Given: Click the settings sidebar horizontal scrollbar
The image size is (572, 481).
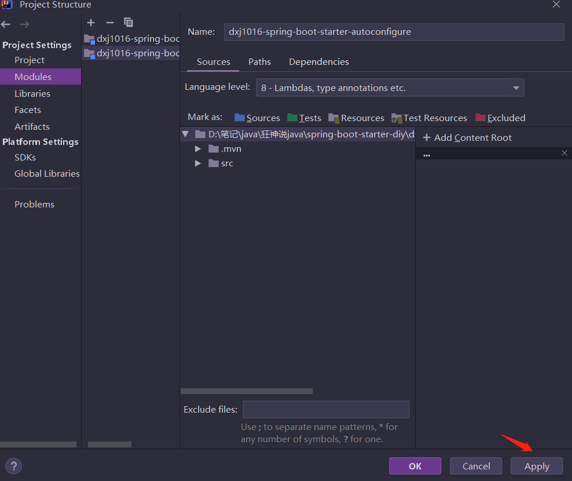Looking at the screenshot, I should click(38, 444).
